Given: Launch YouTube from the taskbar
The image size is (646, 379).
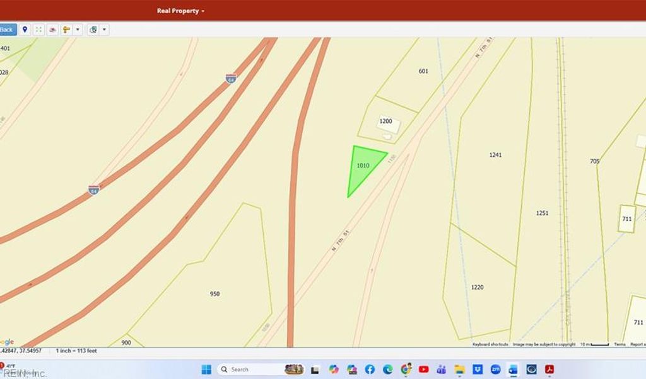Looking at the screenshot, I should tap(423, 370).
